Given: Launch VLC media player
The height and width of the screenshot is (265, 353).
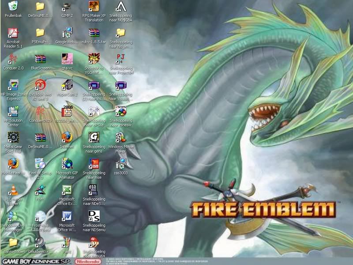Looking at the screenshot, I should [13, 190].
